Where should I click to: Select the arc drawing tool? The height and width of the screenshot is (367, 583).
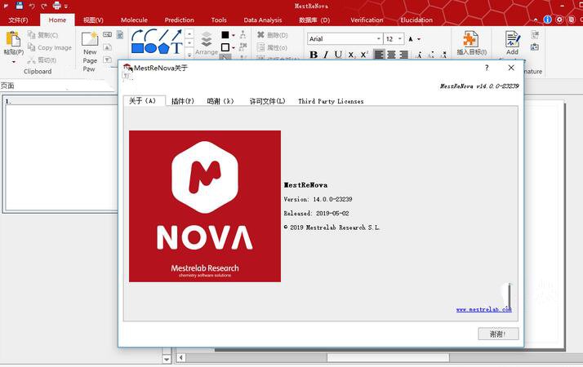click(150, 35)
